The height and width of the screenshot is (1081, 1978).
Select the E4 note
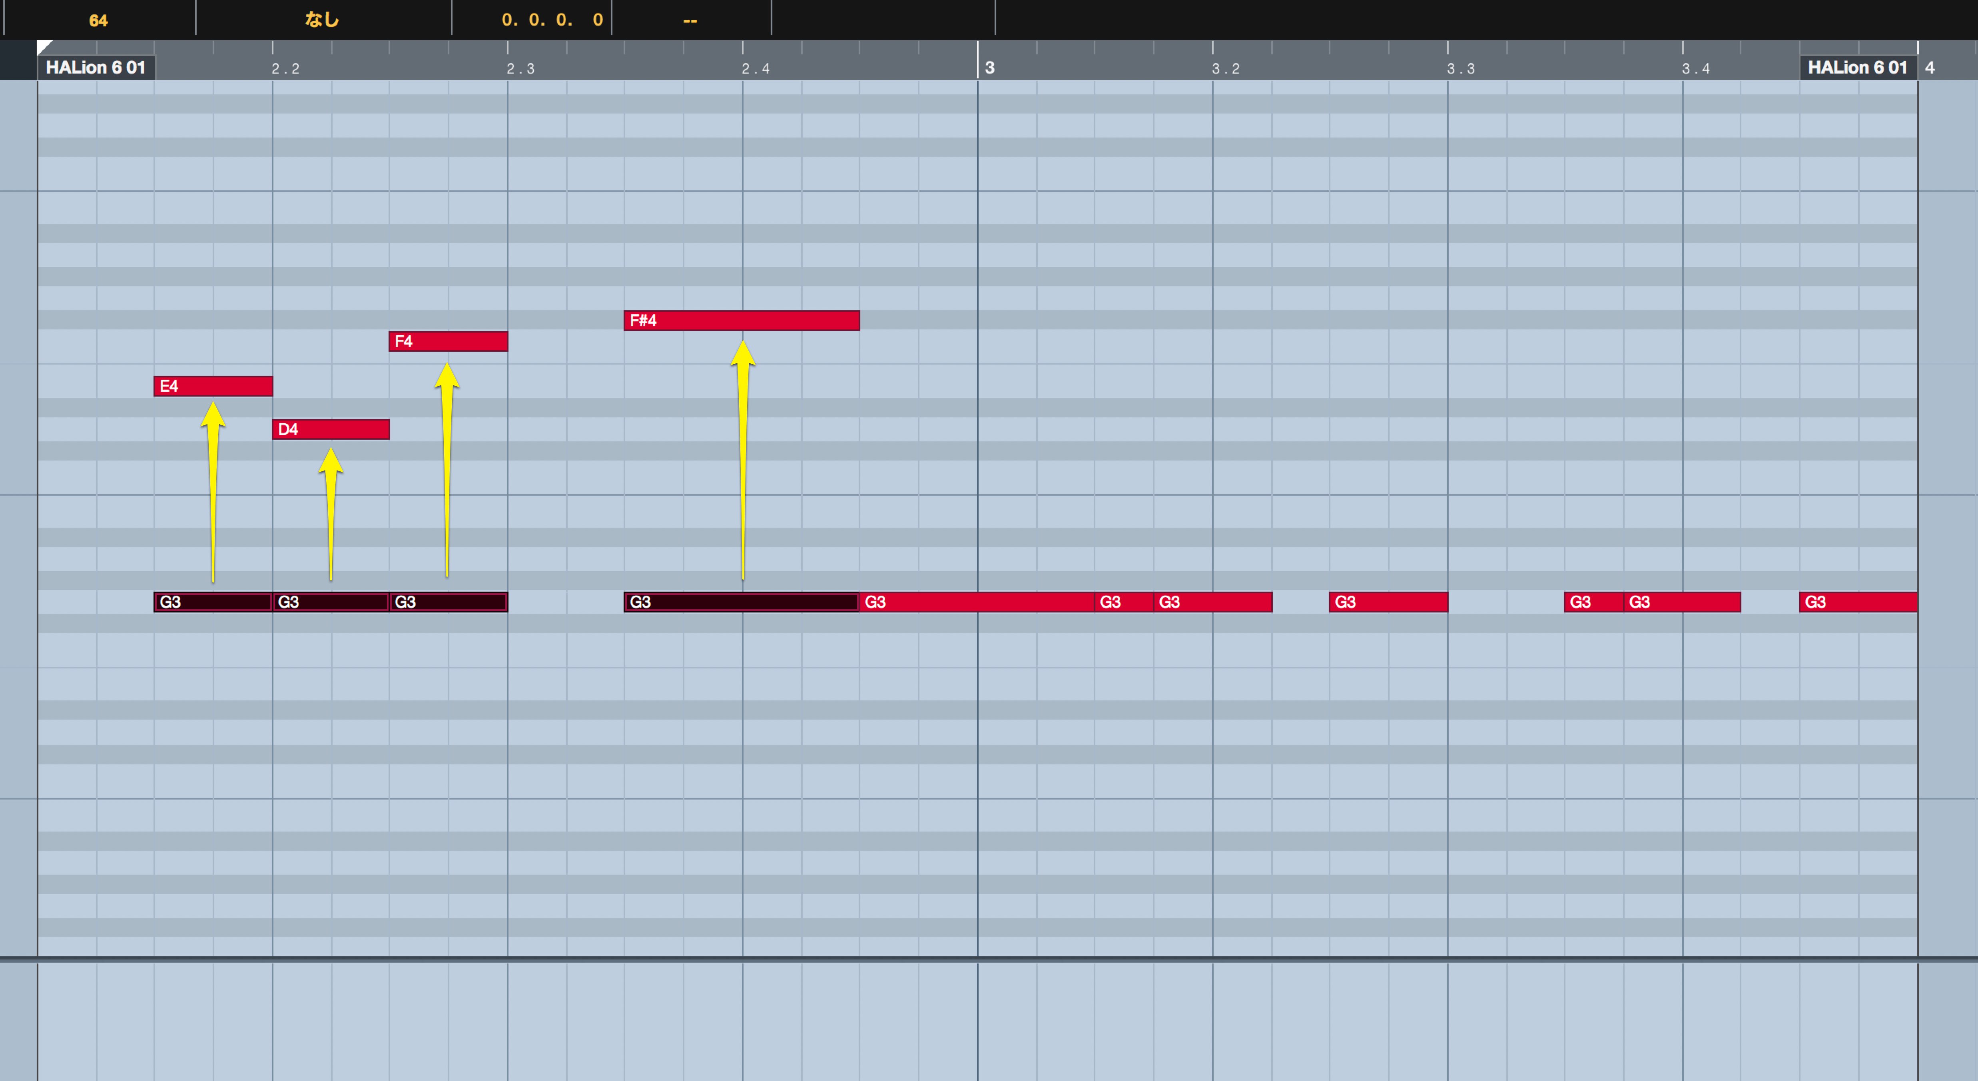[x=213, y=386]
